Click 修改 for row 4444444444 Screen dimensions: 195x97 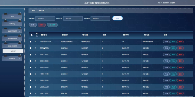pos(173,74)
